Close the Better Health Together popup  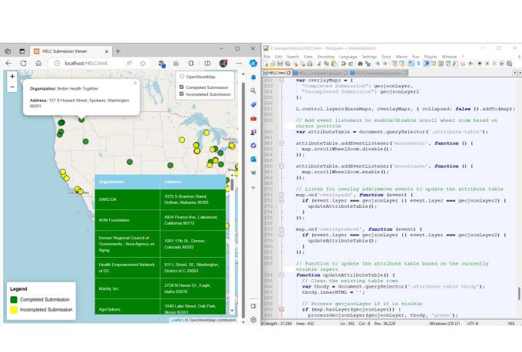tap(135, 83)
